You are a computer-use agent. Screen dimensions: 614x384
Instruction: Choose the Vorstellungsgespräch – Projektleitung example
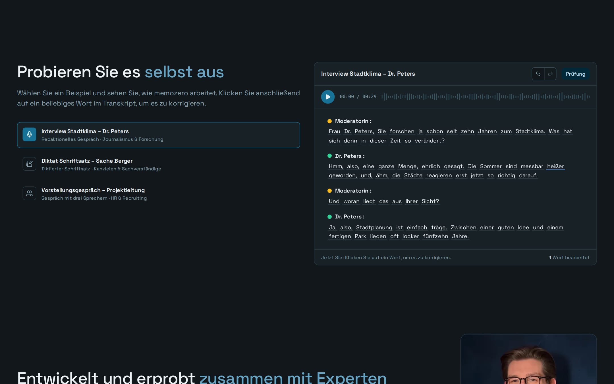(x=159, y=194)
